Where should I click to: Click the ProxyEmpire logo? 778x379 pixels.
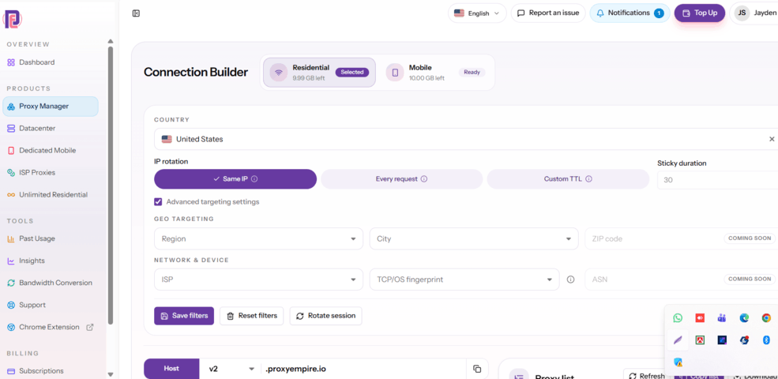pos(13,19)
